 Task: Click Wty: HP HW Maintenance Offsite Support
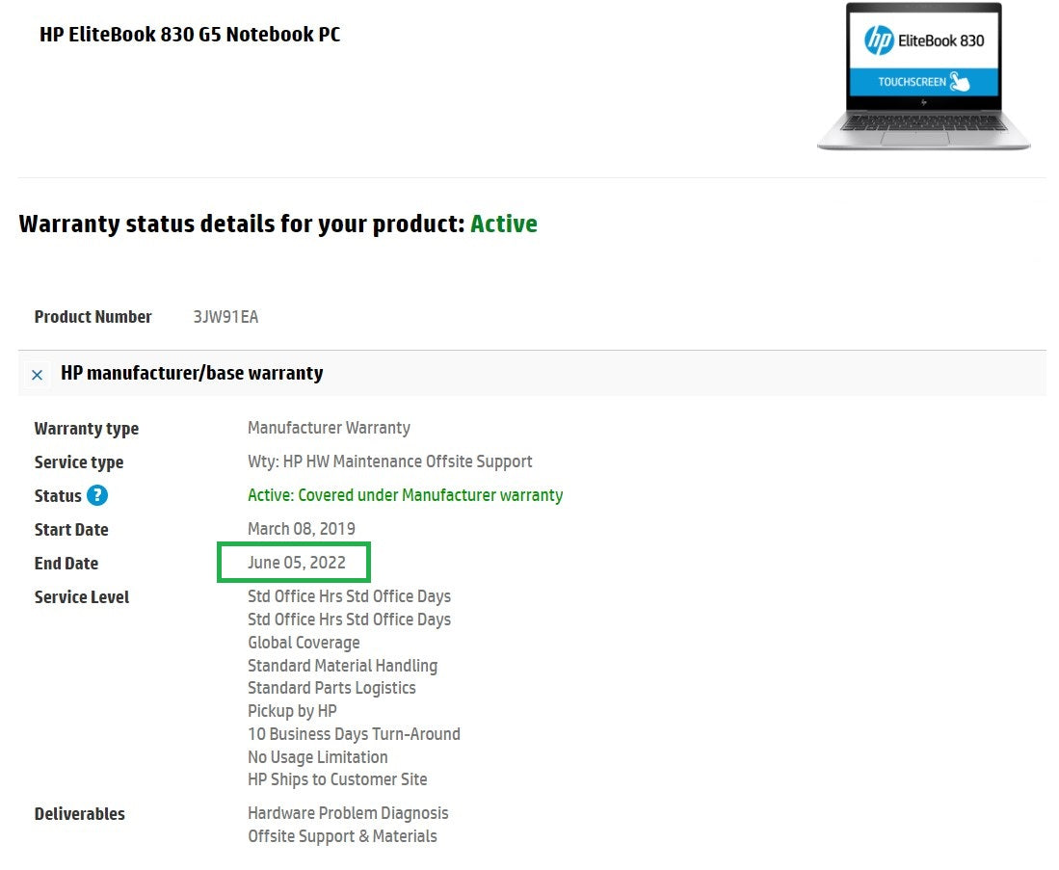(389, 461)
